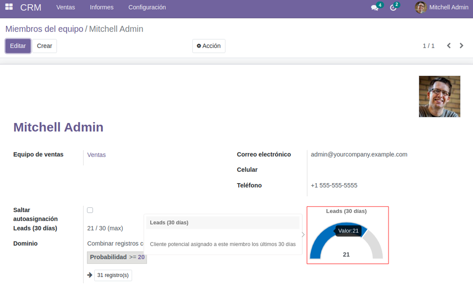This screenshot has width=473, height=299.
Task: Click the Probabilidad >= 20 domain tag
Action: coord(117,257)
